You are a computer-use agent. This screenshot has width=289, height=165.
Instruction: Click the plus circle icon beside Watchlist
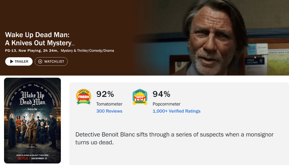click(x=40, y=61)
